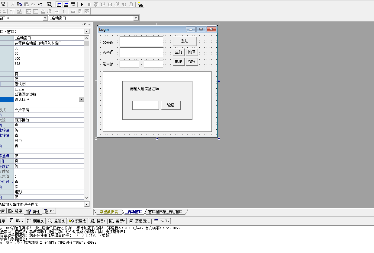The image size is (374, 253).
Task: Click the 验证 button in the form
Action: tap(171, 105)
